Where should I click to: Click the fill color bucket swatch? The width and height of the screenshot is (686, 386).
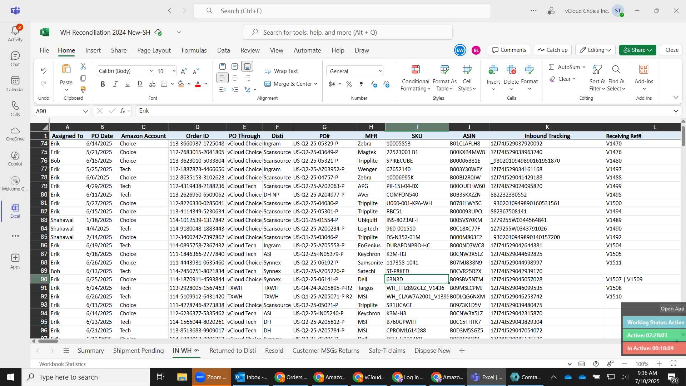(181, 84)
